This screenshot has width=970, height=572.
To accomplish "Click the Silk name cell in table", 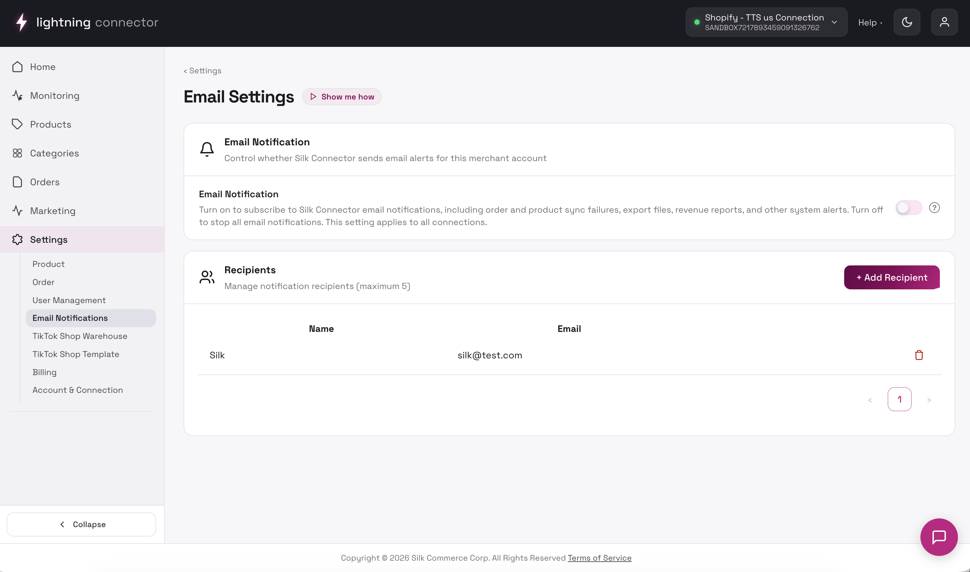I will tap(217, 355).
